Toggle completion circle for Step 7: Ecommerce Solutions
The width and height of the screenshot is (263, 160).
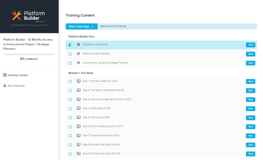[x=70, y=136]
